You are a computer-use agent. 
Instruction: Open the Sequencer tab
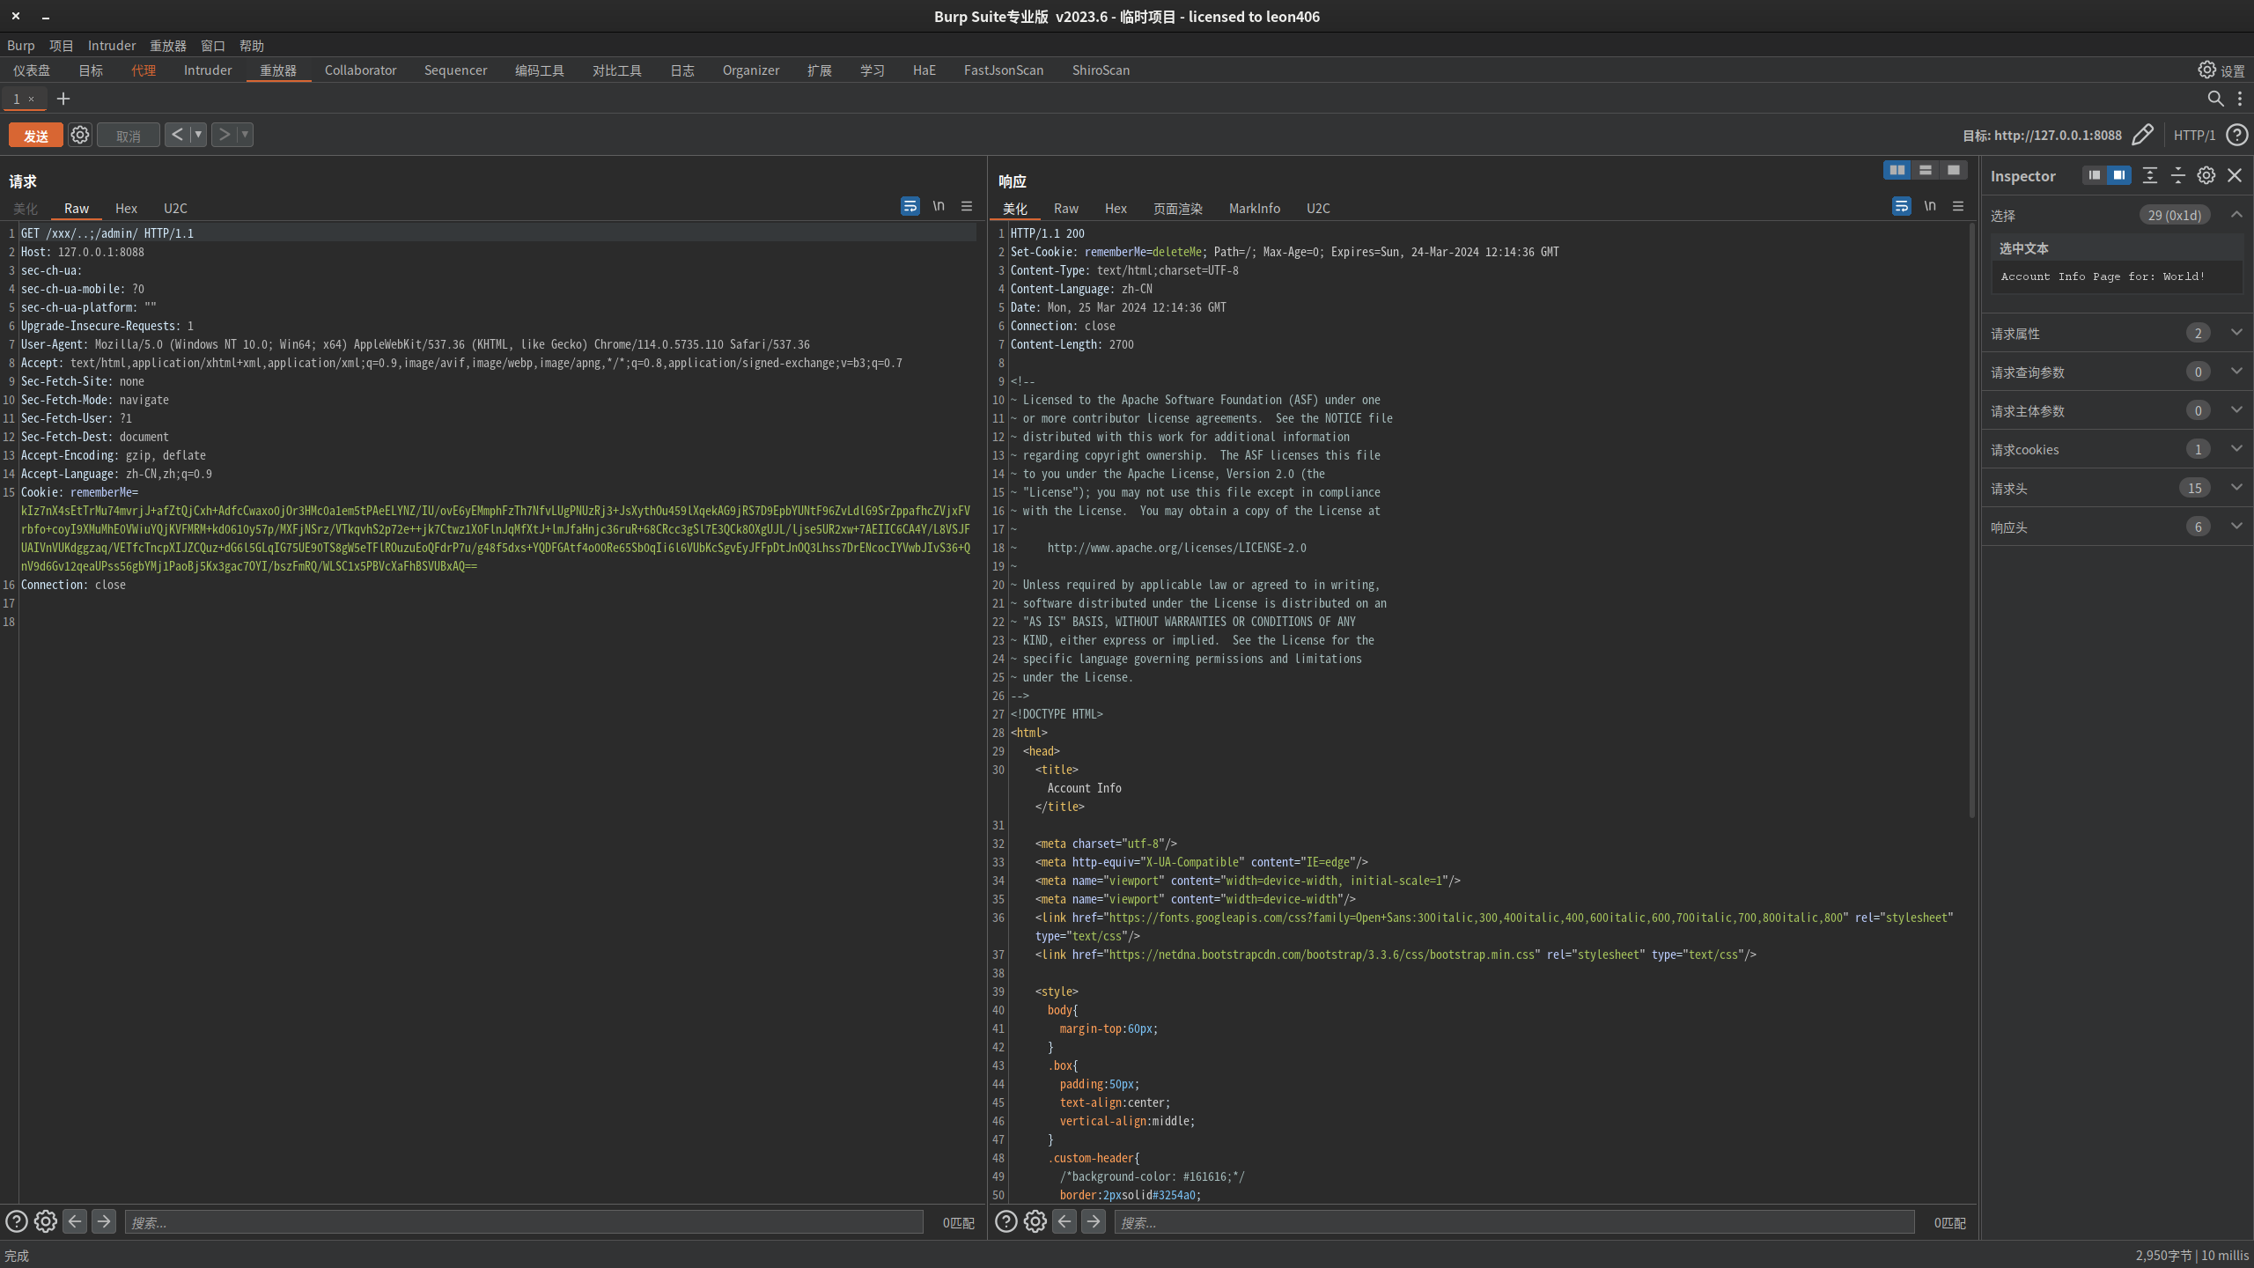click(x=455, y=70)
